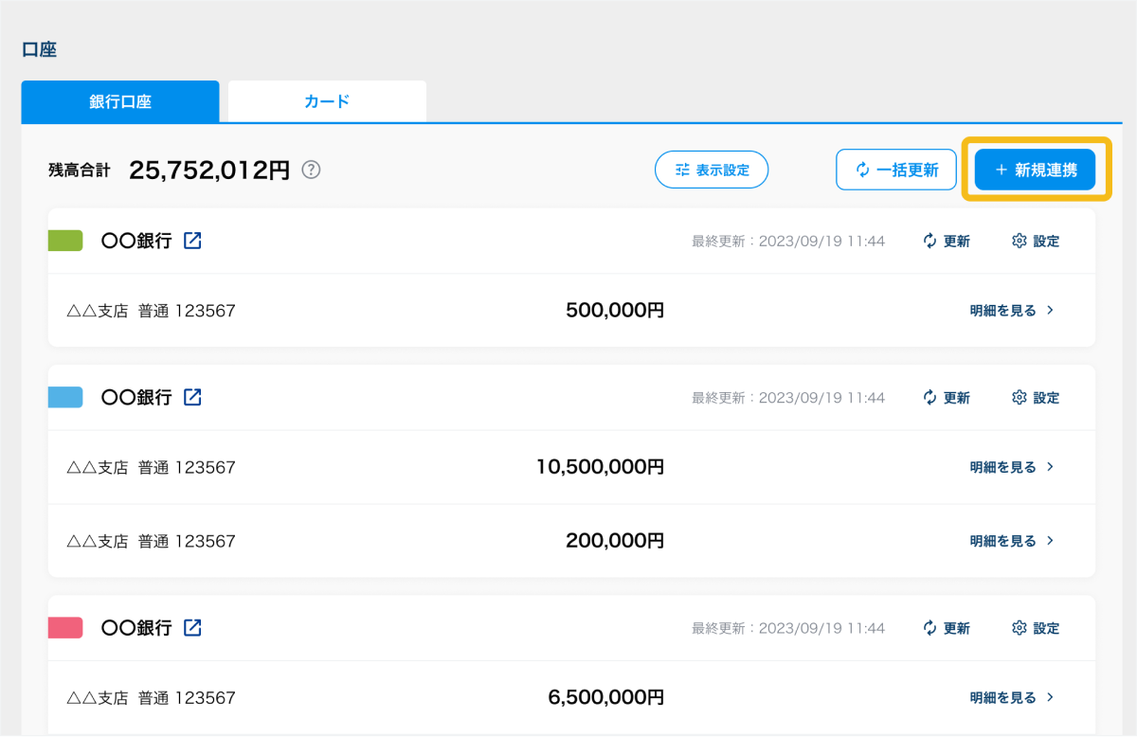Refresh the blue bank account (更新)
The width and height of the screenshot is (1137, 737).
(x=947, y=398)
